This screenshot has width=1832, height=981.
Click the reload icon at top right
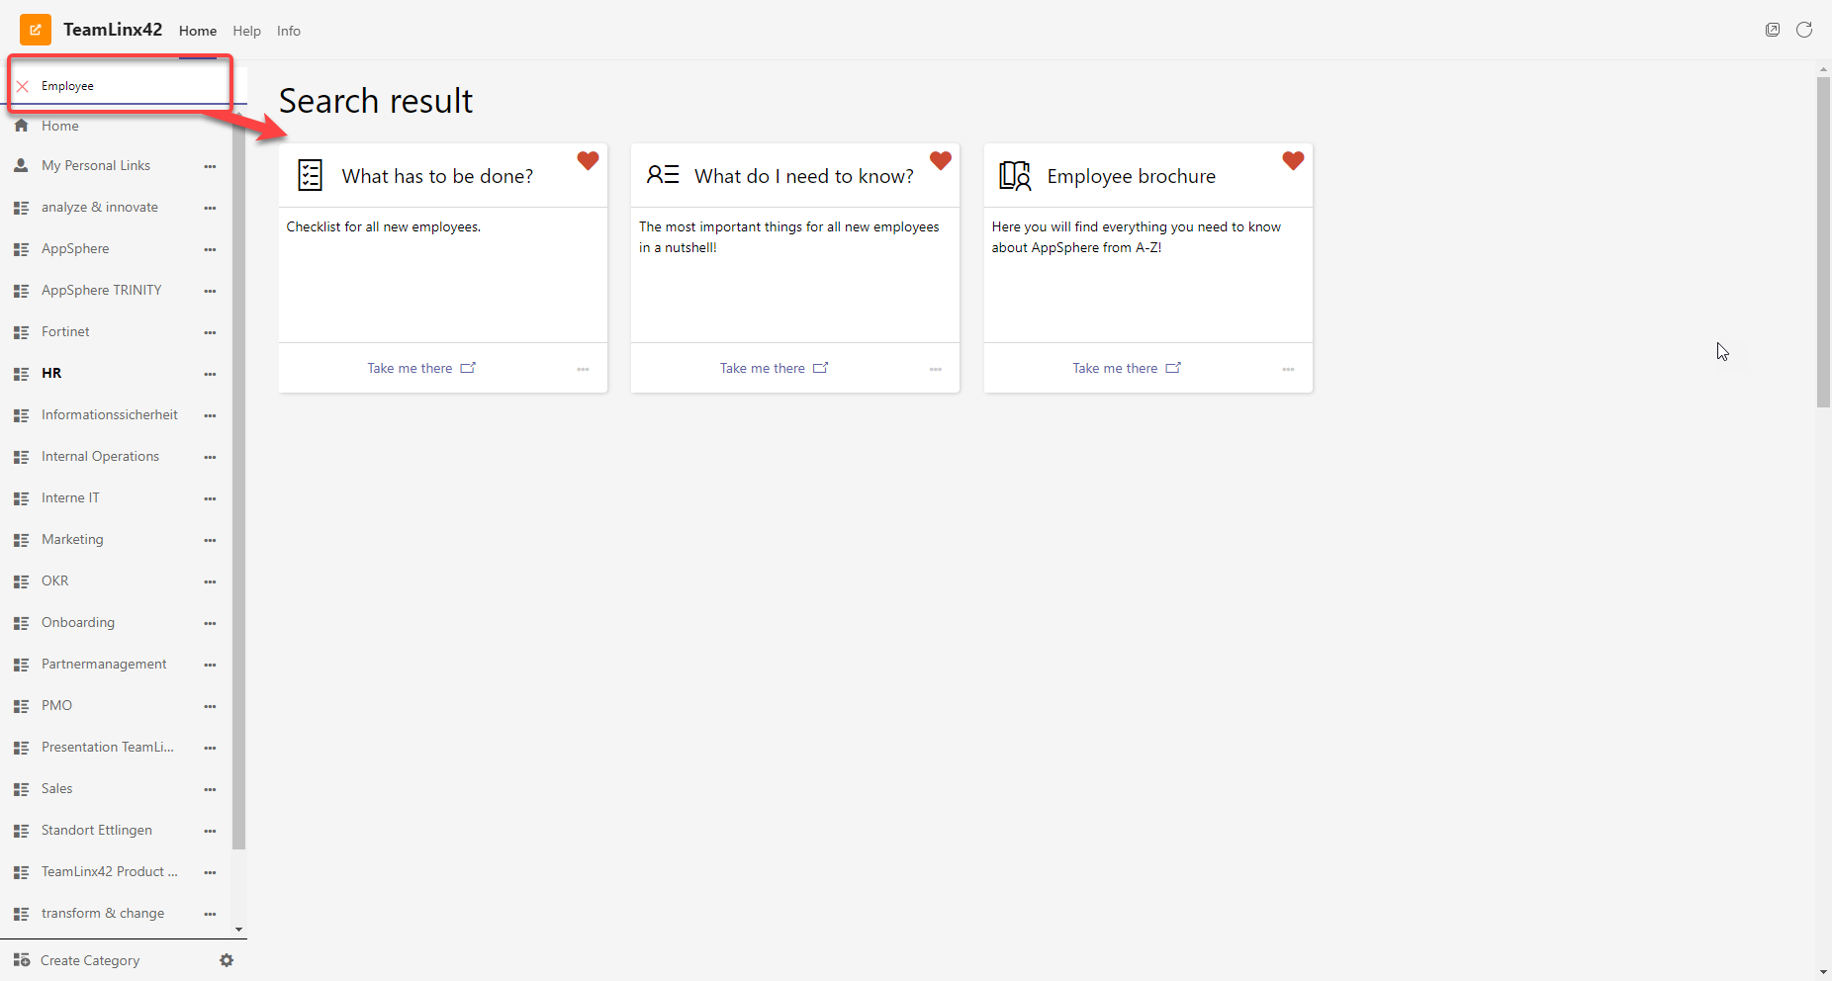tap(1803, 30)
